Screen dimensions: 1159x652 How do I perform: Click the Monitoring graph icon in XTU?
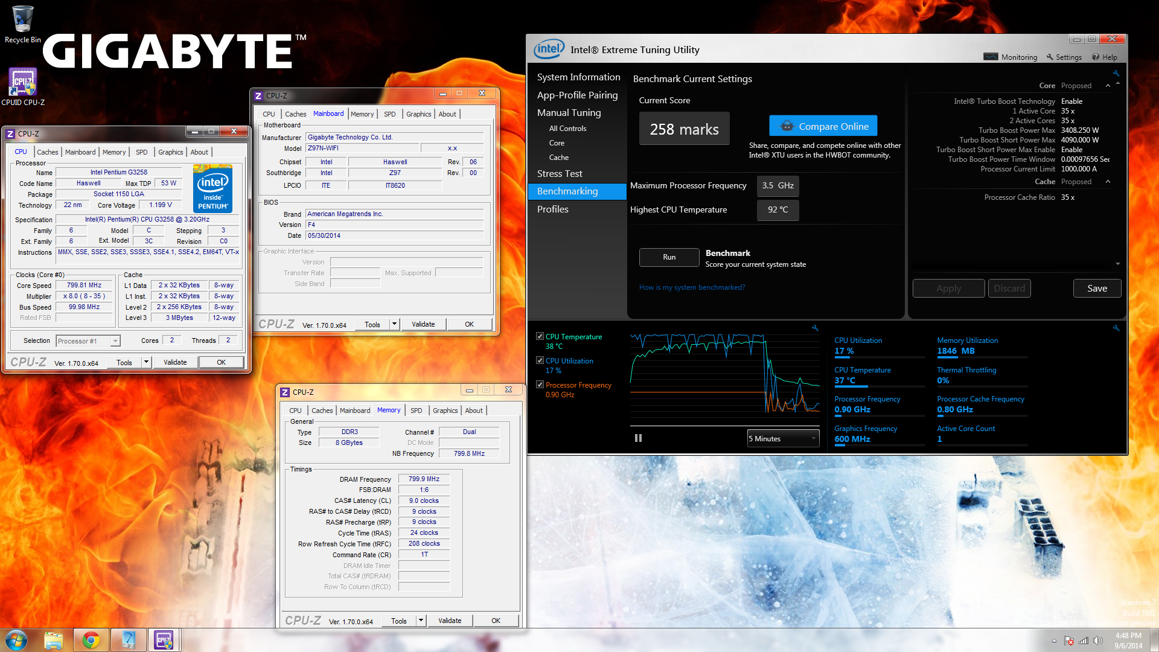coord(991,57)
